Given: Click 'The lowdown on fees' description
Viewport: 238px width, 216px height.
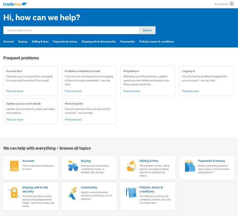Looking at the screenshot, I should point(154,171).
